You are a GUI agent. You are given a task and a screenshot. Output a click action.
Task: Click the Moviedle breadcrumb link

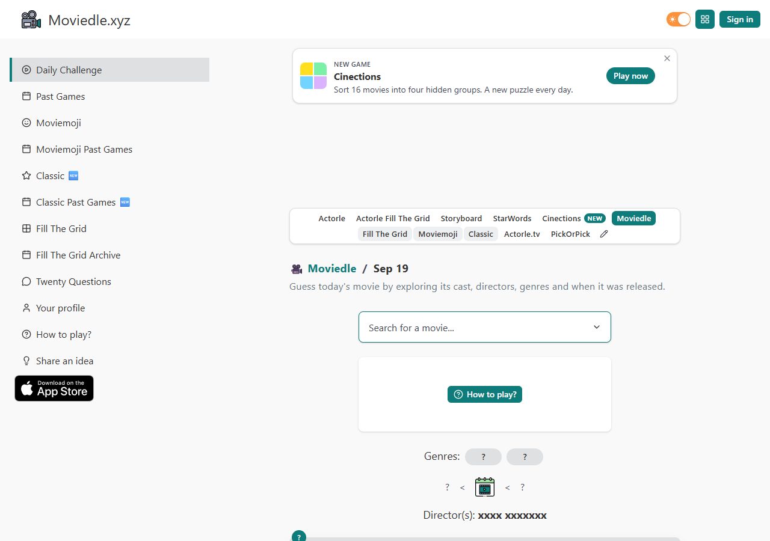coord(332,269)
